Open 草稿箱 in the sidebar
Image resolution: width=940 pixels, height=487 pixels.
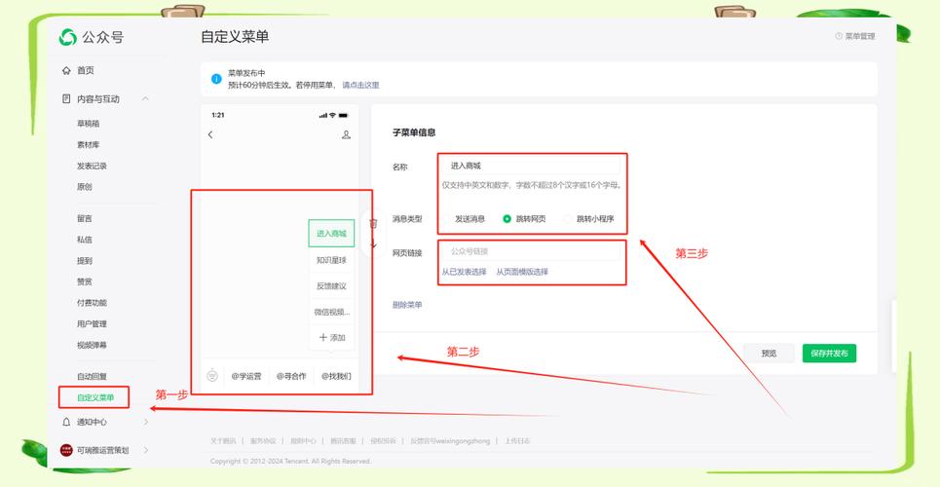coord(89,124)
